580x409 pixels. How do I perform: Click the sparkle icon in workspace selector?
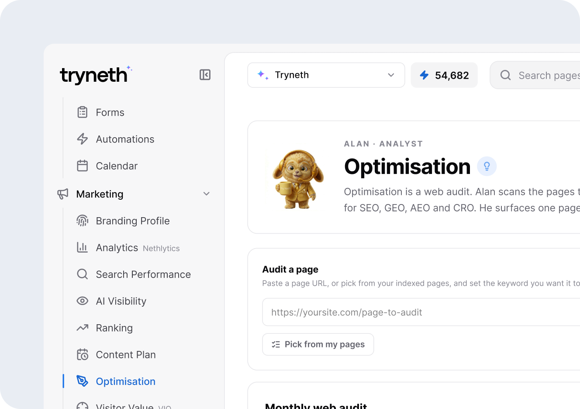pos(263,75)
